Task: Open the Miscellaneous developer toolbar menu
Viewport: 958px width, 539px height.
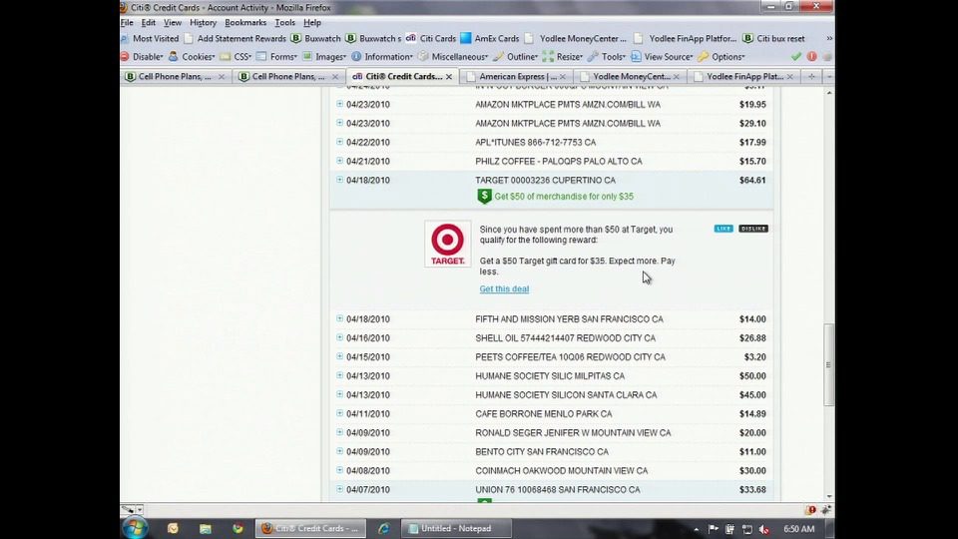Action: coord(453,56)
